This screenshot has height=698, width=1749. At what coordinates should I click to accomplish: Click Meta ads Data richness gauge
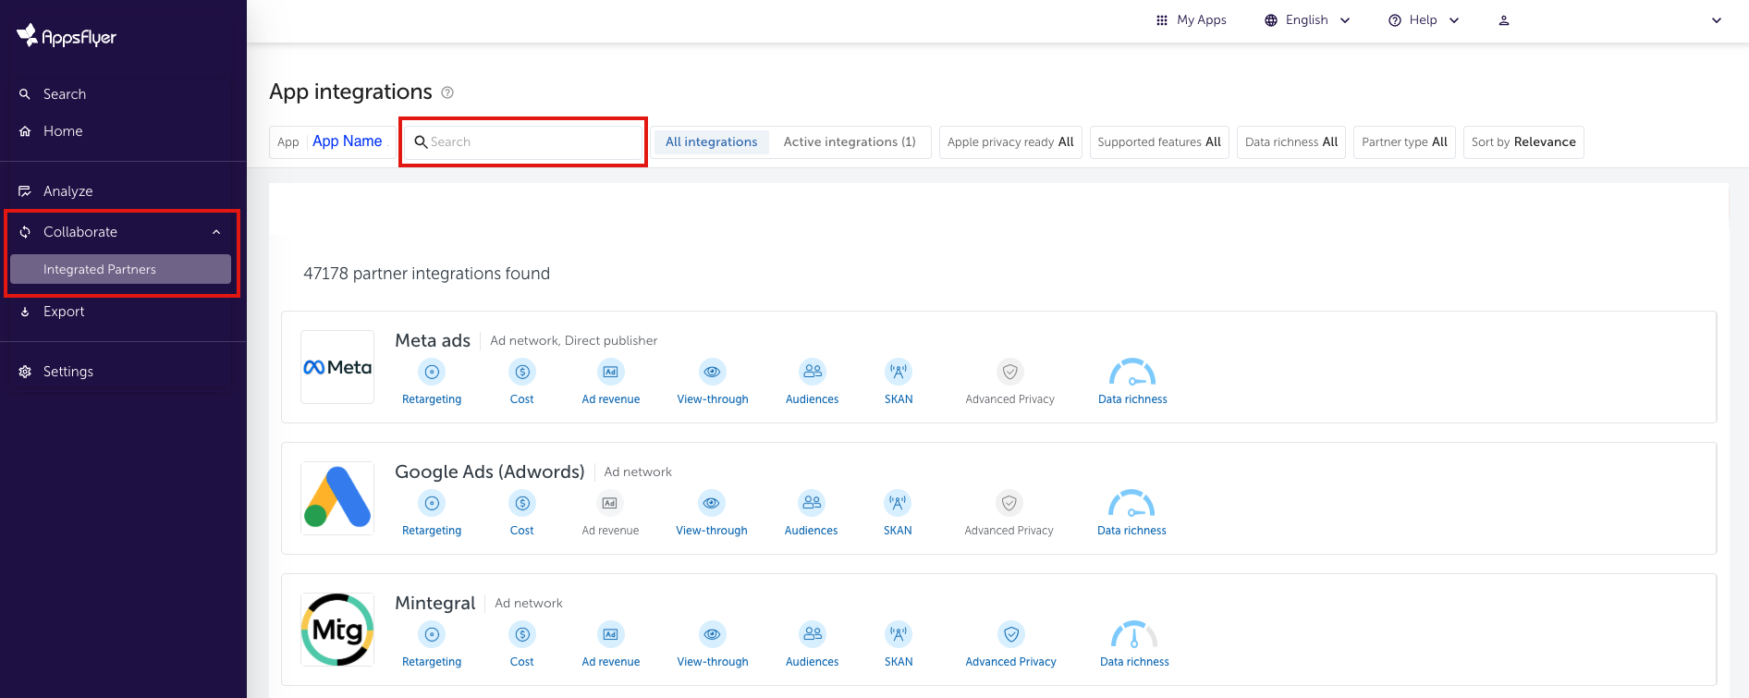coord(1132,372)
